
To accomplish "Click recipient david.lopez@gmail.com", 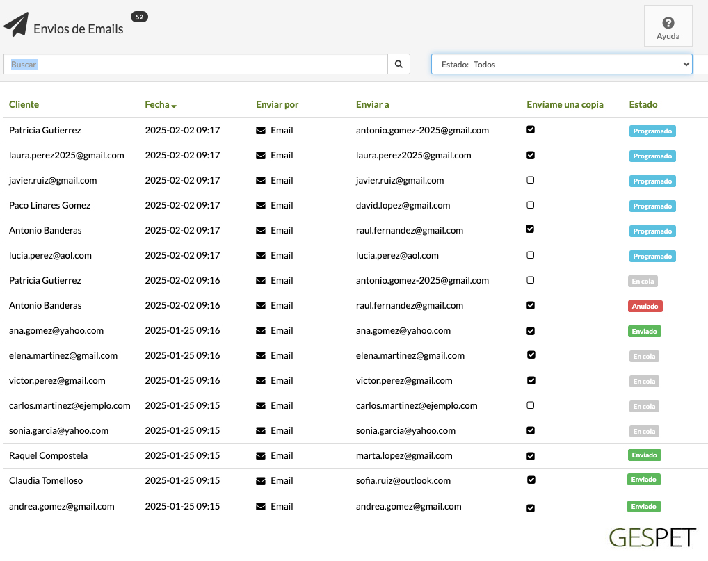I will click(403, 205).
